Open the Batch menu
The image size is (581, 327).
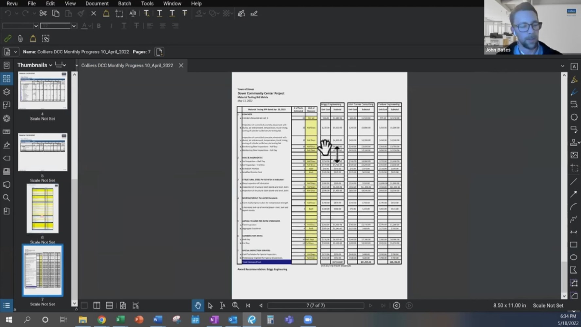coord(124,4)
